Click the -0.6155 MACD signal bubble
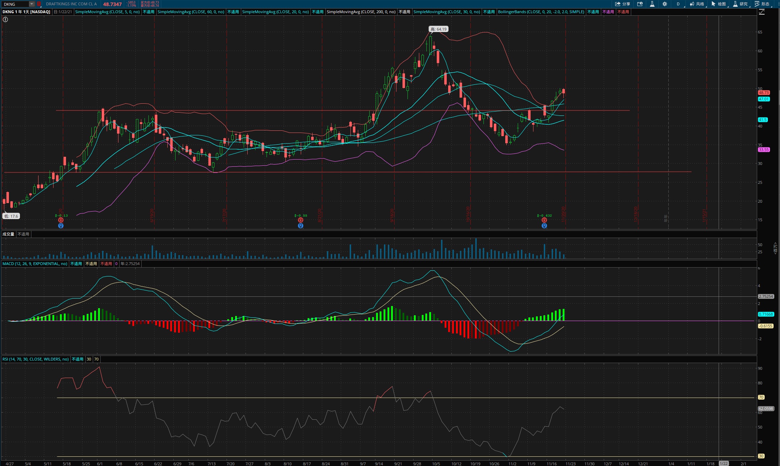The image size is (780, 466). (766, 326)
